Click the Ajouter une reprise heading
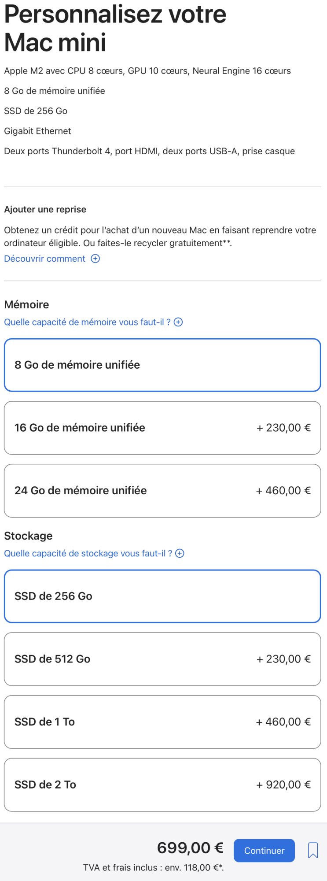327x881 pixels. click(x=45, y=209)
